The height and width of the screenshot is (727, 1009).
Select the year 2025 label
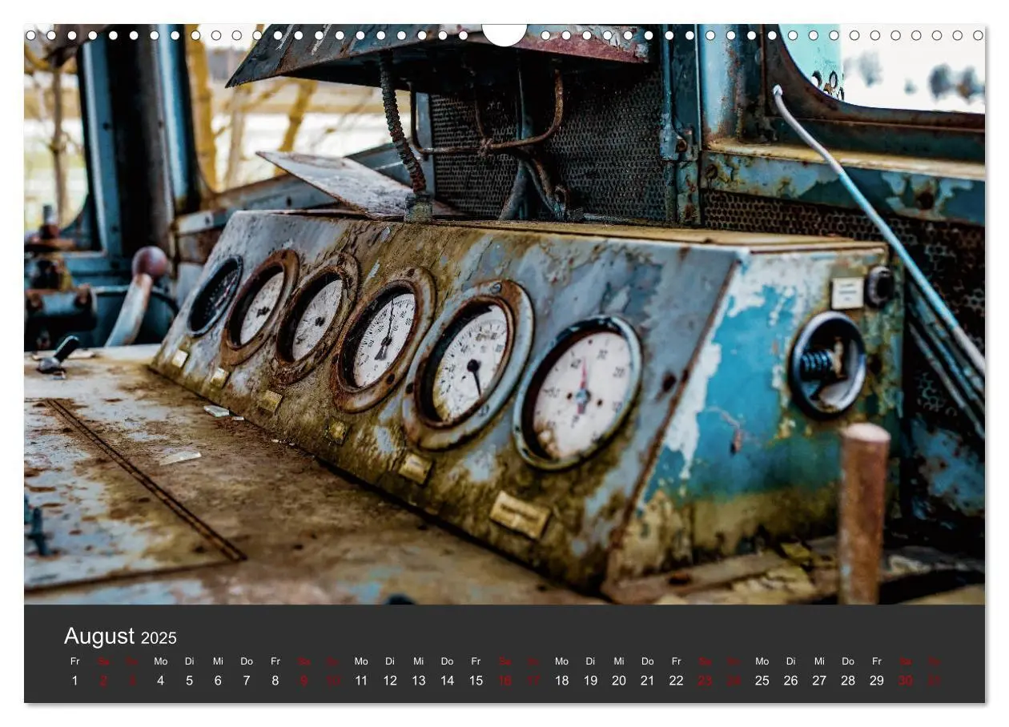pyautogui.click(x=159, y=638)
